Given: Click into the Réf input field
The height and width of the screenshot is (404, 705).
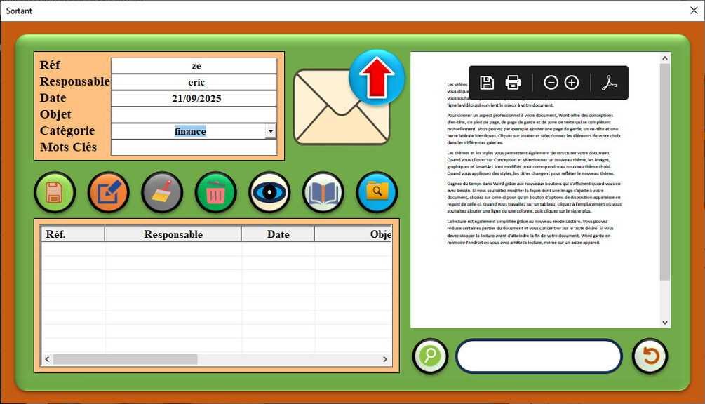Looking at the screenshot, I should (194, 66).
